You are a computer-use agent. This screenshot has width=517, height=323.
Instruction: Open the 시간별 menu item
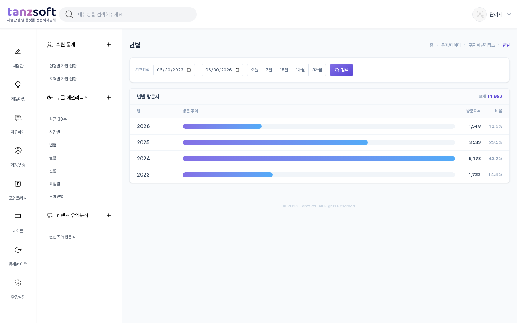[x=55, y=132]
